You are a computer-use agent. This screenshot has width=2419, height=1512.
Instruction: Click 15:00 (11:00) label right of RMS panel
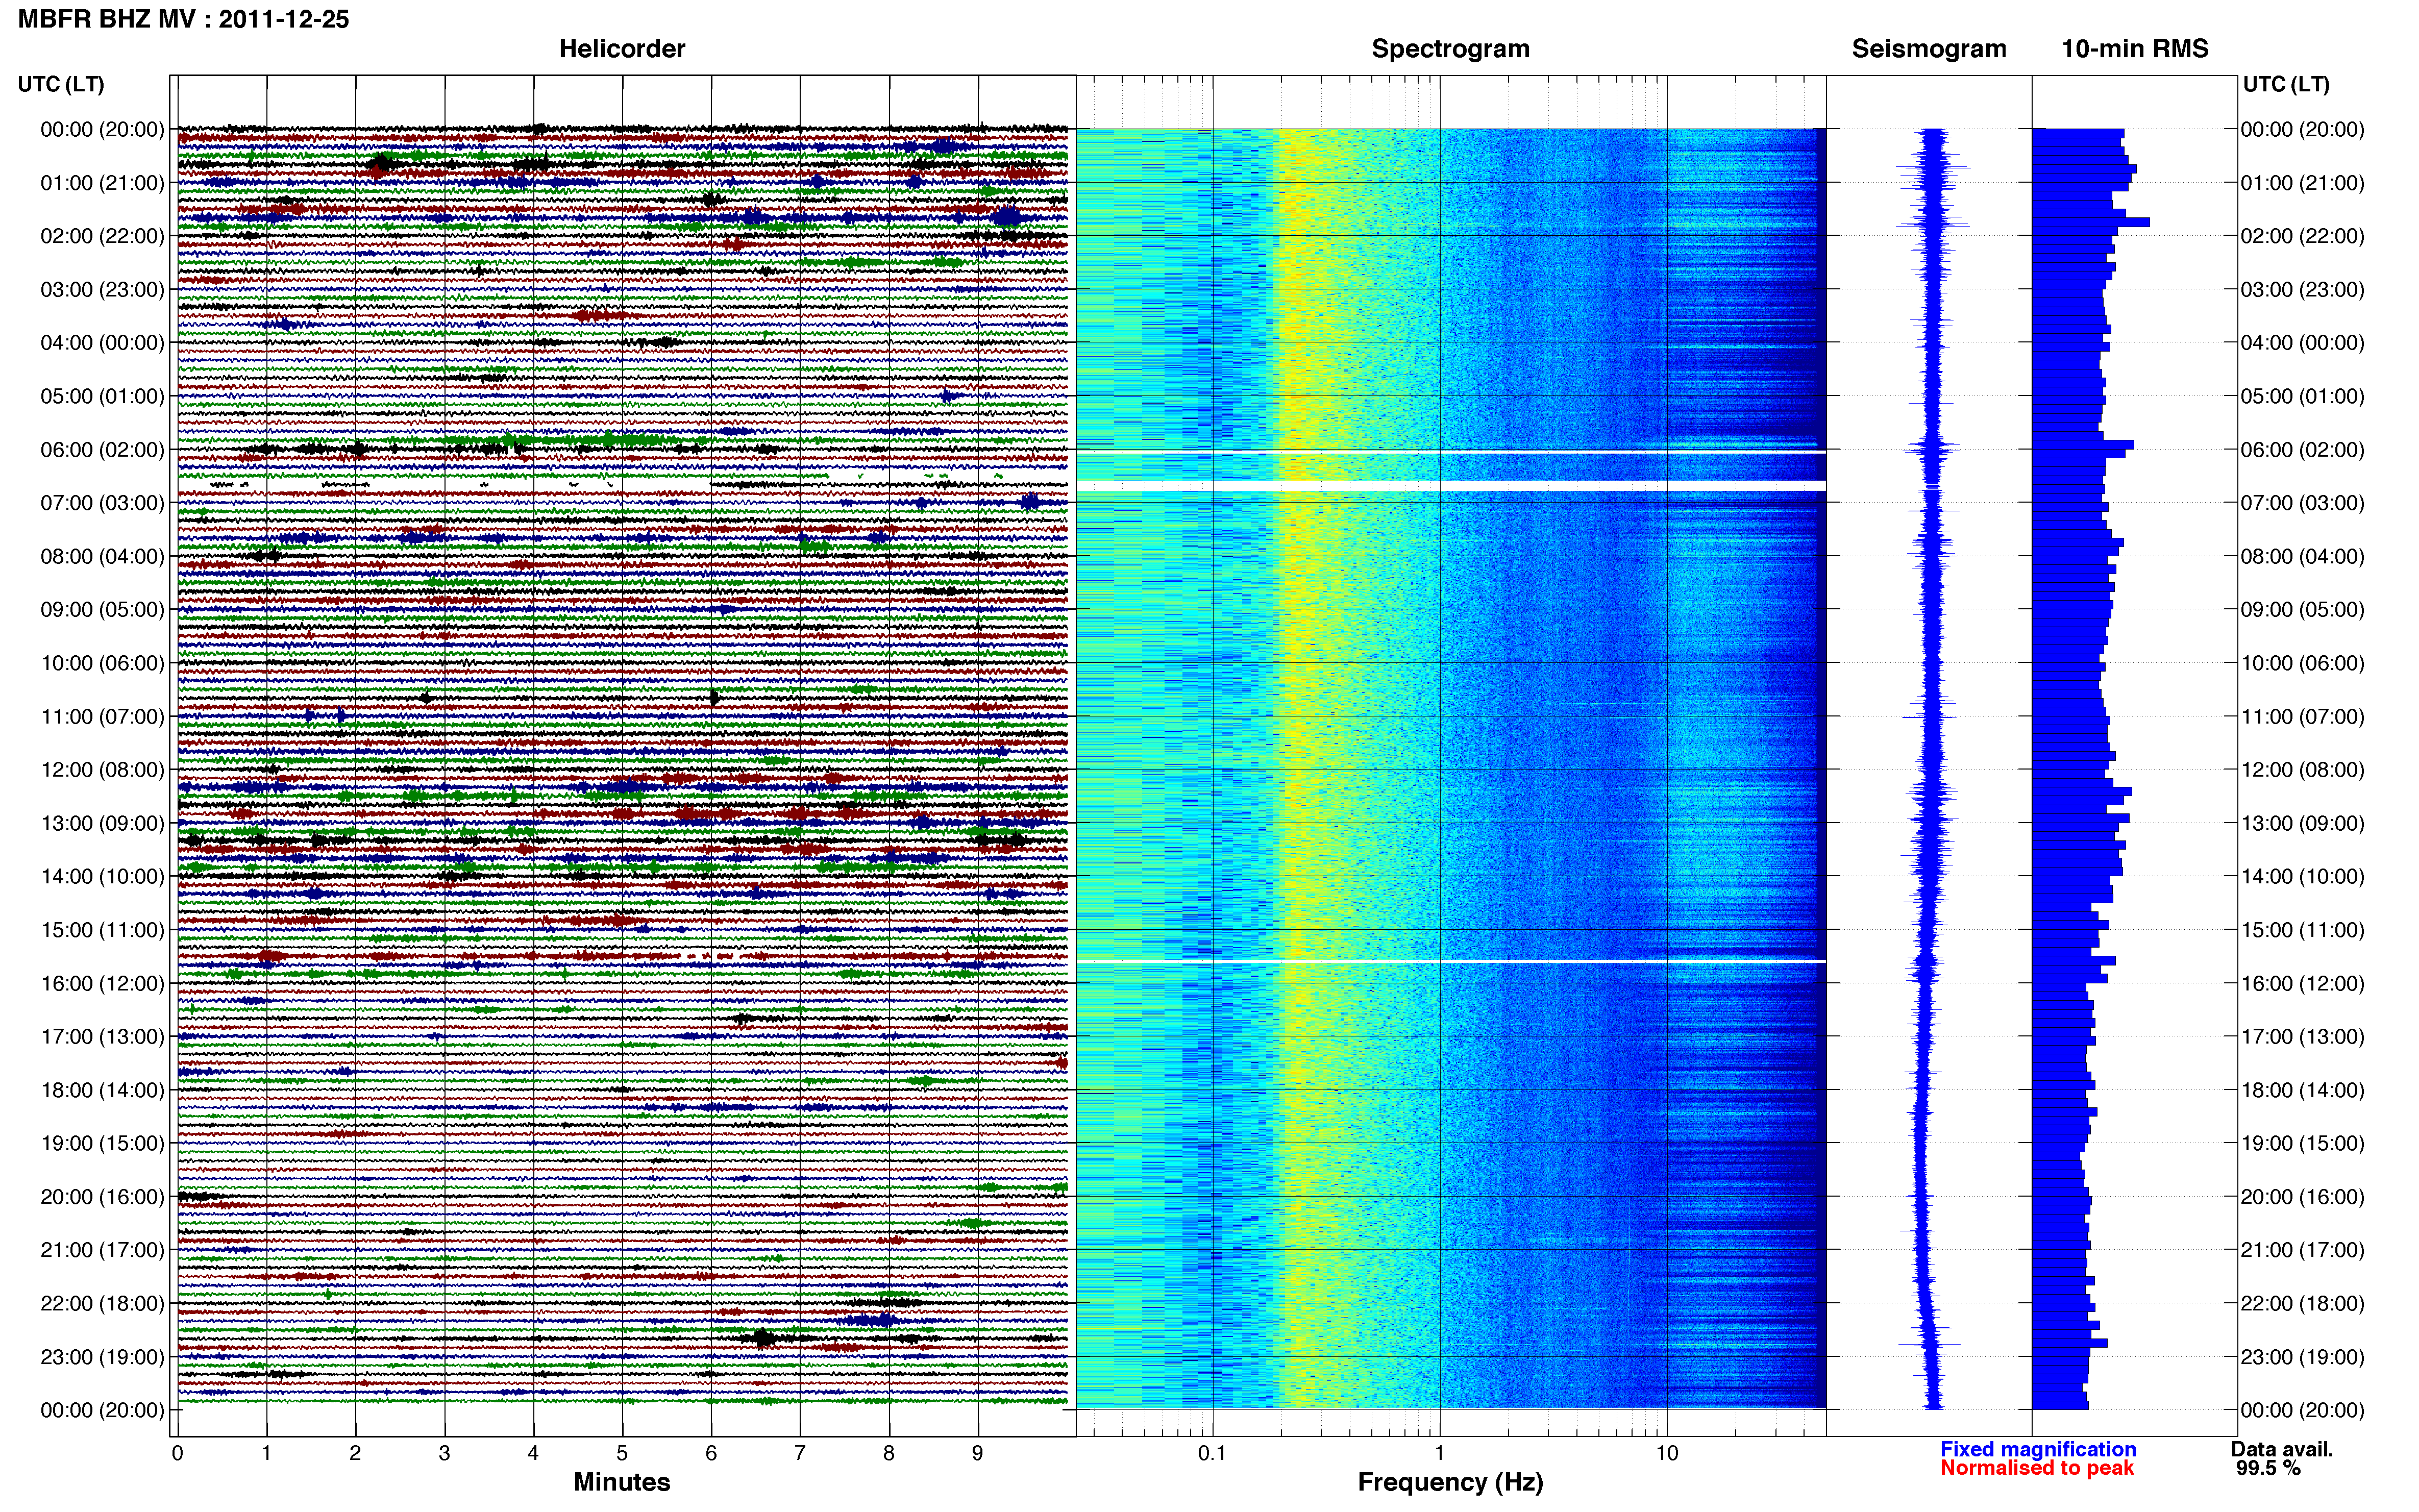pyautogui.click(x=2302, y=930)
